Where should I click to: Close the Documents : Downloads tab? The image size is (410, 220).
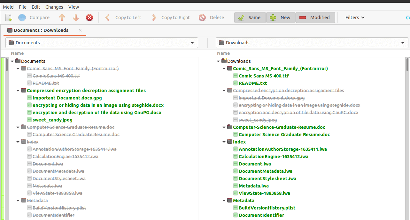(80, 30)
